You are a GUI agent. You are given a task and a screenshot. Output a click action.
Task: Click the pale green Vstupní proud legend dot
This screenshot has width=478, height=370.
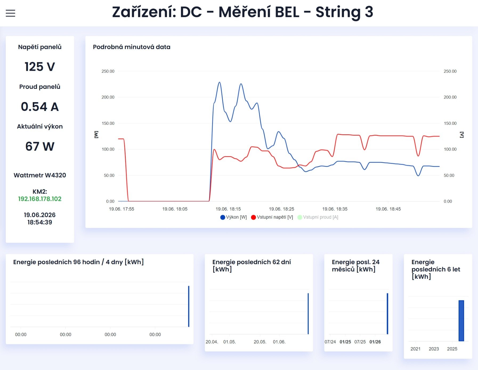300,217
